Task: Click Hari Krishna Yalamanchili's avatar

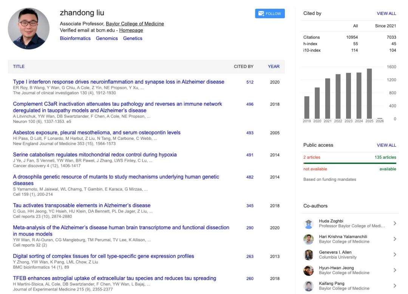Action: 309,239
